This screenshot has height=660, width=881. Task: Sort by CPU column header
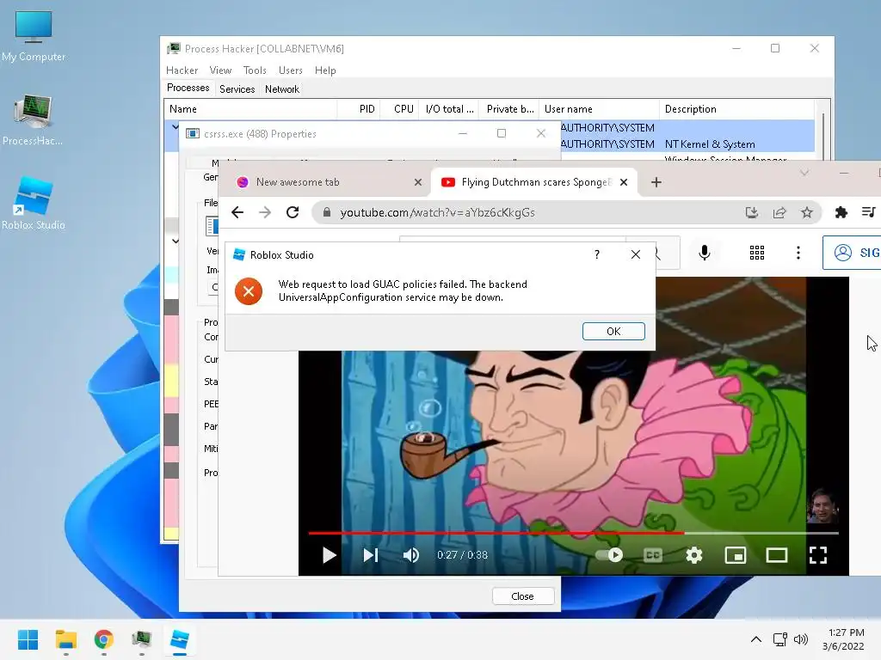400,109
